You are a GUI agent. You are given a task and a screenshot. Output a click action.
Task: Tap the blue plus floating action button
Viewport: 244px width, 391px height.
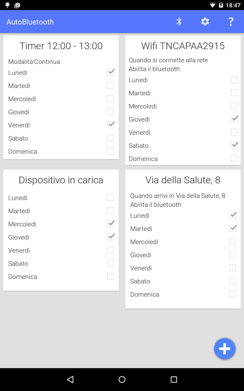tap(224, 348)
